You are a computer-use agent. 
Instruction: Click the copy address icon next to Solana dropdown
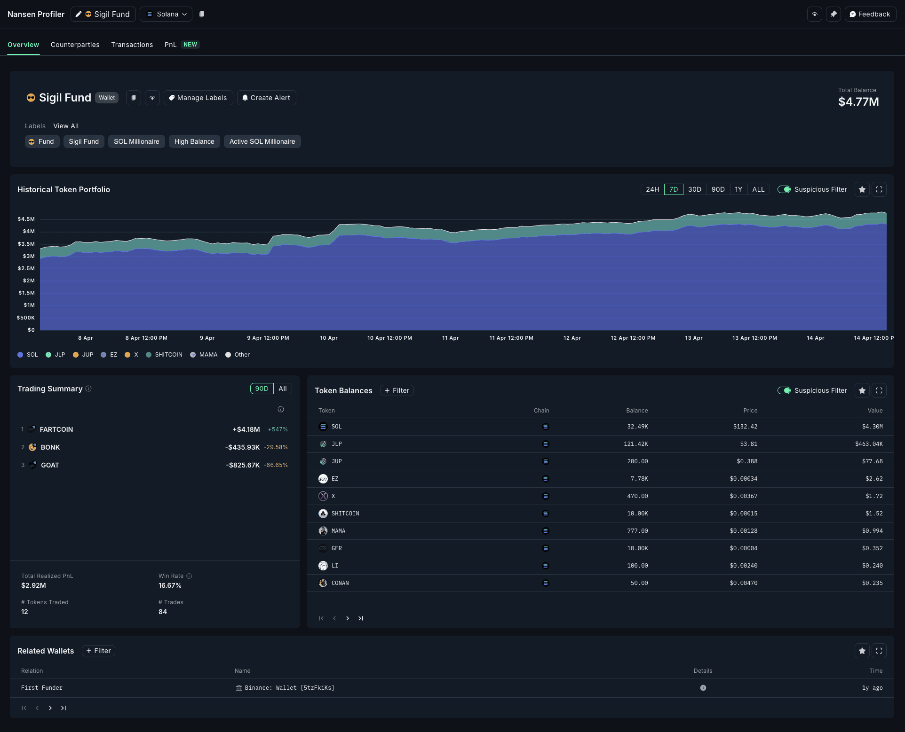pos(202,14)
